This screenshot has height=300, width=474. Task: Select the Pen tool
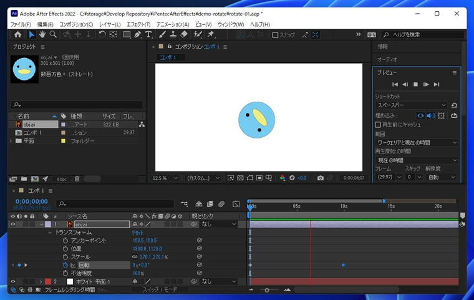138,34
